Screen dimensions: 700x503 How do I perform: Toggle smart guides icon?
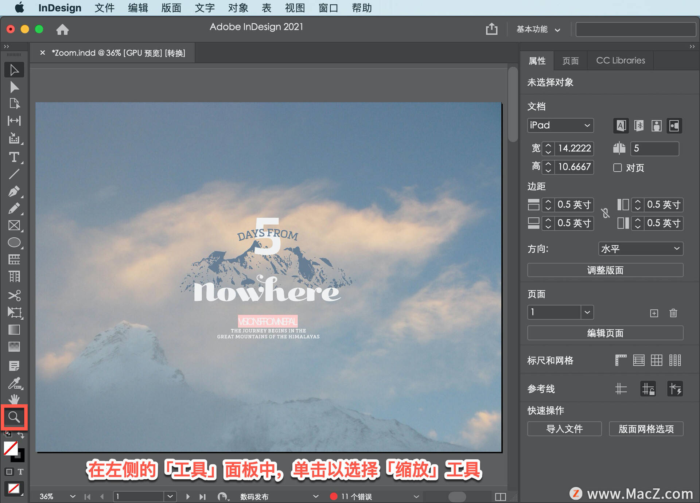pyautogui.click(x=675, y=389)
